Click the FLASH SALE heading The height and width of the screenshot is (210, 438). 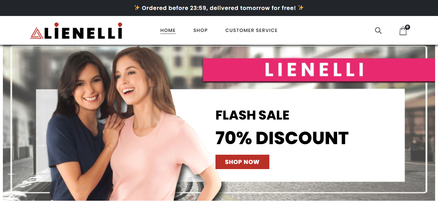coord(252,115)
